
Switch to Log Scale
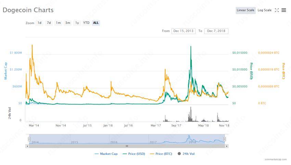(x=264, y=10)
